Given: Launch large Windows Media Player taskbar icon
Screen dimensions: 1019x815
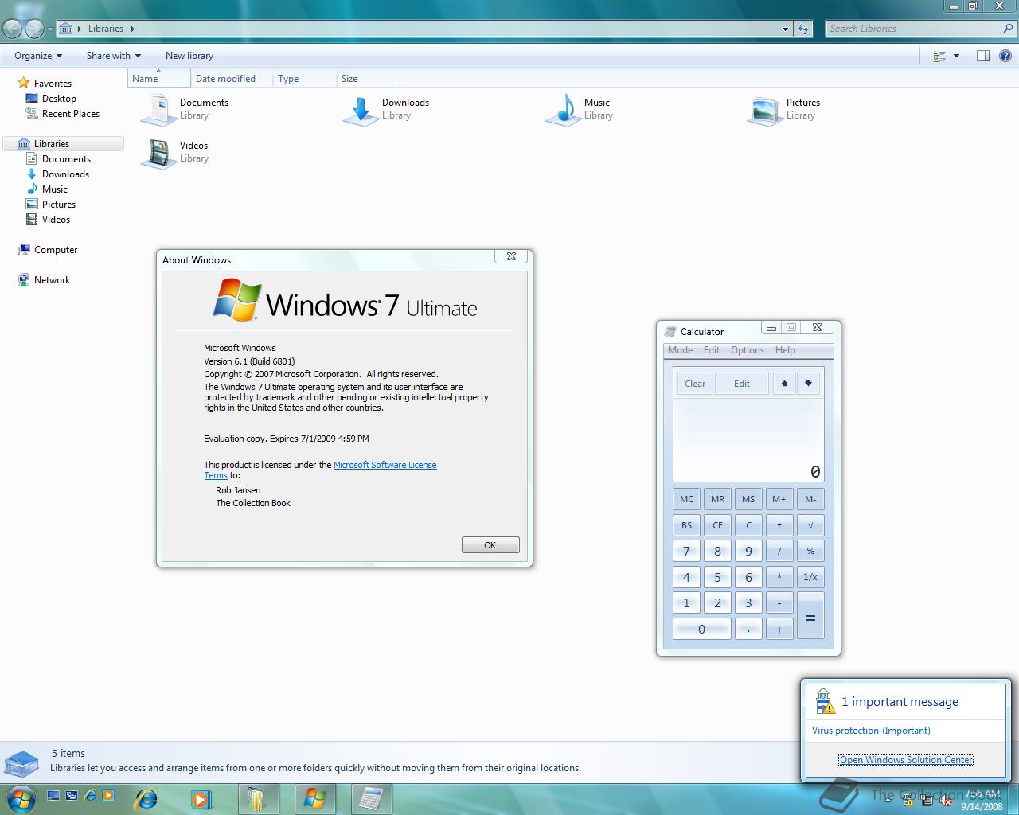Looking at the screenshot, I should (x=201, y=798).
